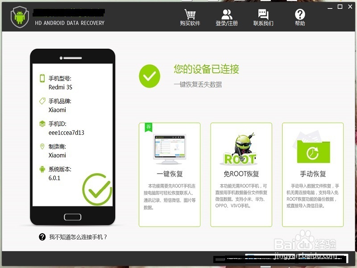The height and width of the screenshot is (268, 357).
Task: Close the recovery application window
Action: 350,7
